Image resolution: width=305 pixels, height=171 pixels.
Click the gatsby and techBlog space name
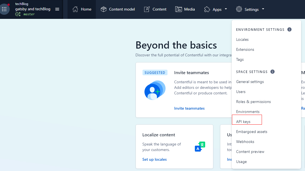click(x=33, y=9)
